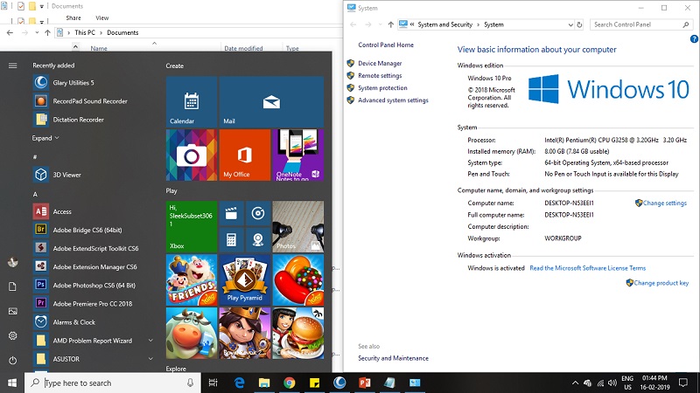Open the help icon in System window
The height and width of the screenshot is (393, 700).
tap(694, 38)
